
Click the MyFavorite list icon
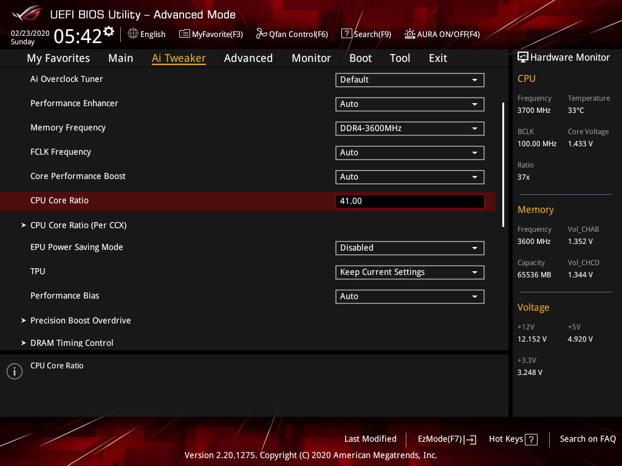click(185, 34)
